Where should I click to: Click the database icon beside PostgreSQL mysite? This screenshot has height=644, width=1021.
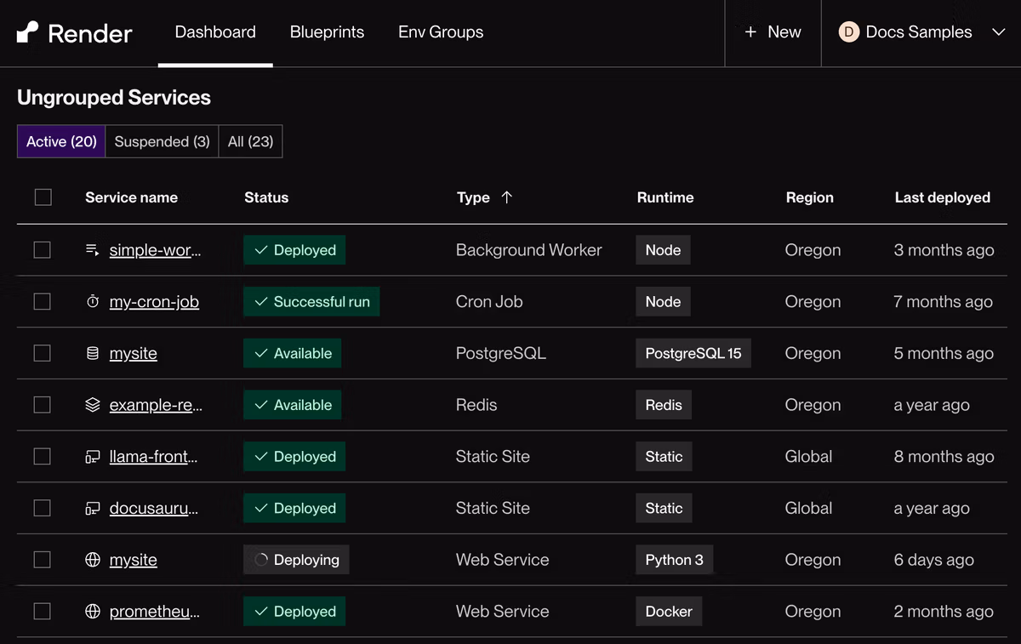click(93, 353)
